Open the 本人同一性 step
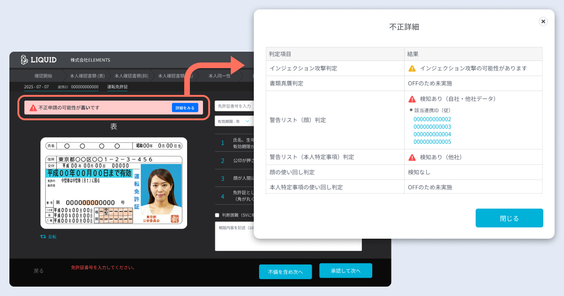The width and height of the screenshot is (564, 296). pos(219,76)
